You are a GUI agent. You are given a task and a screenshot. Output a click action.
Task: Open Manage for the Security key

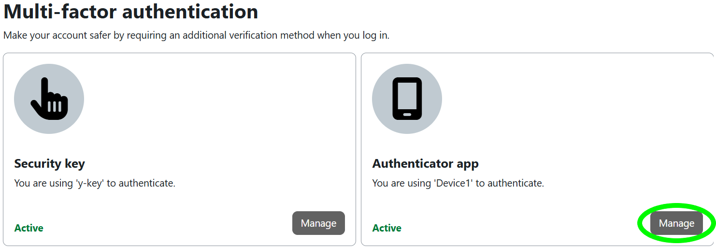[x=318, y=223]
